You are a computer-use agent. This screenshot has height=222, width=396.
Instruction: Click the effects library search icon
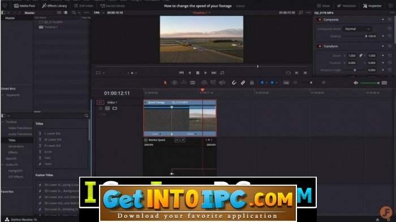(x=87, y=116)
